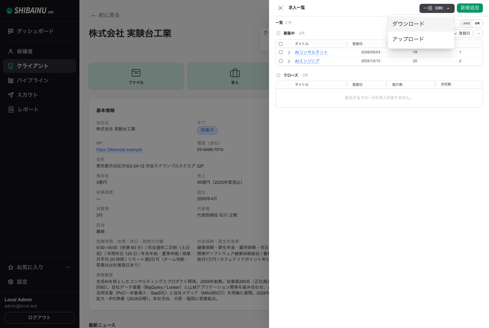Click the クローズ section drag handle icon

(x=279, y=76)
